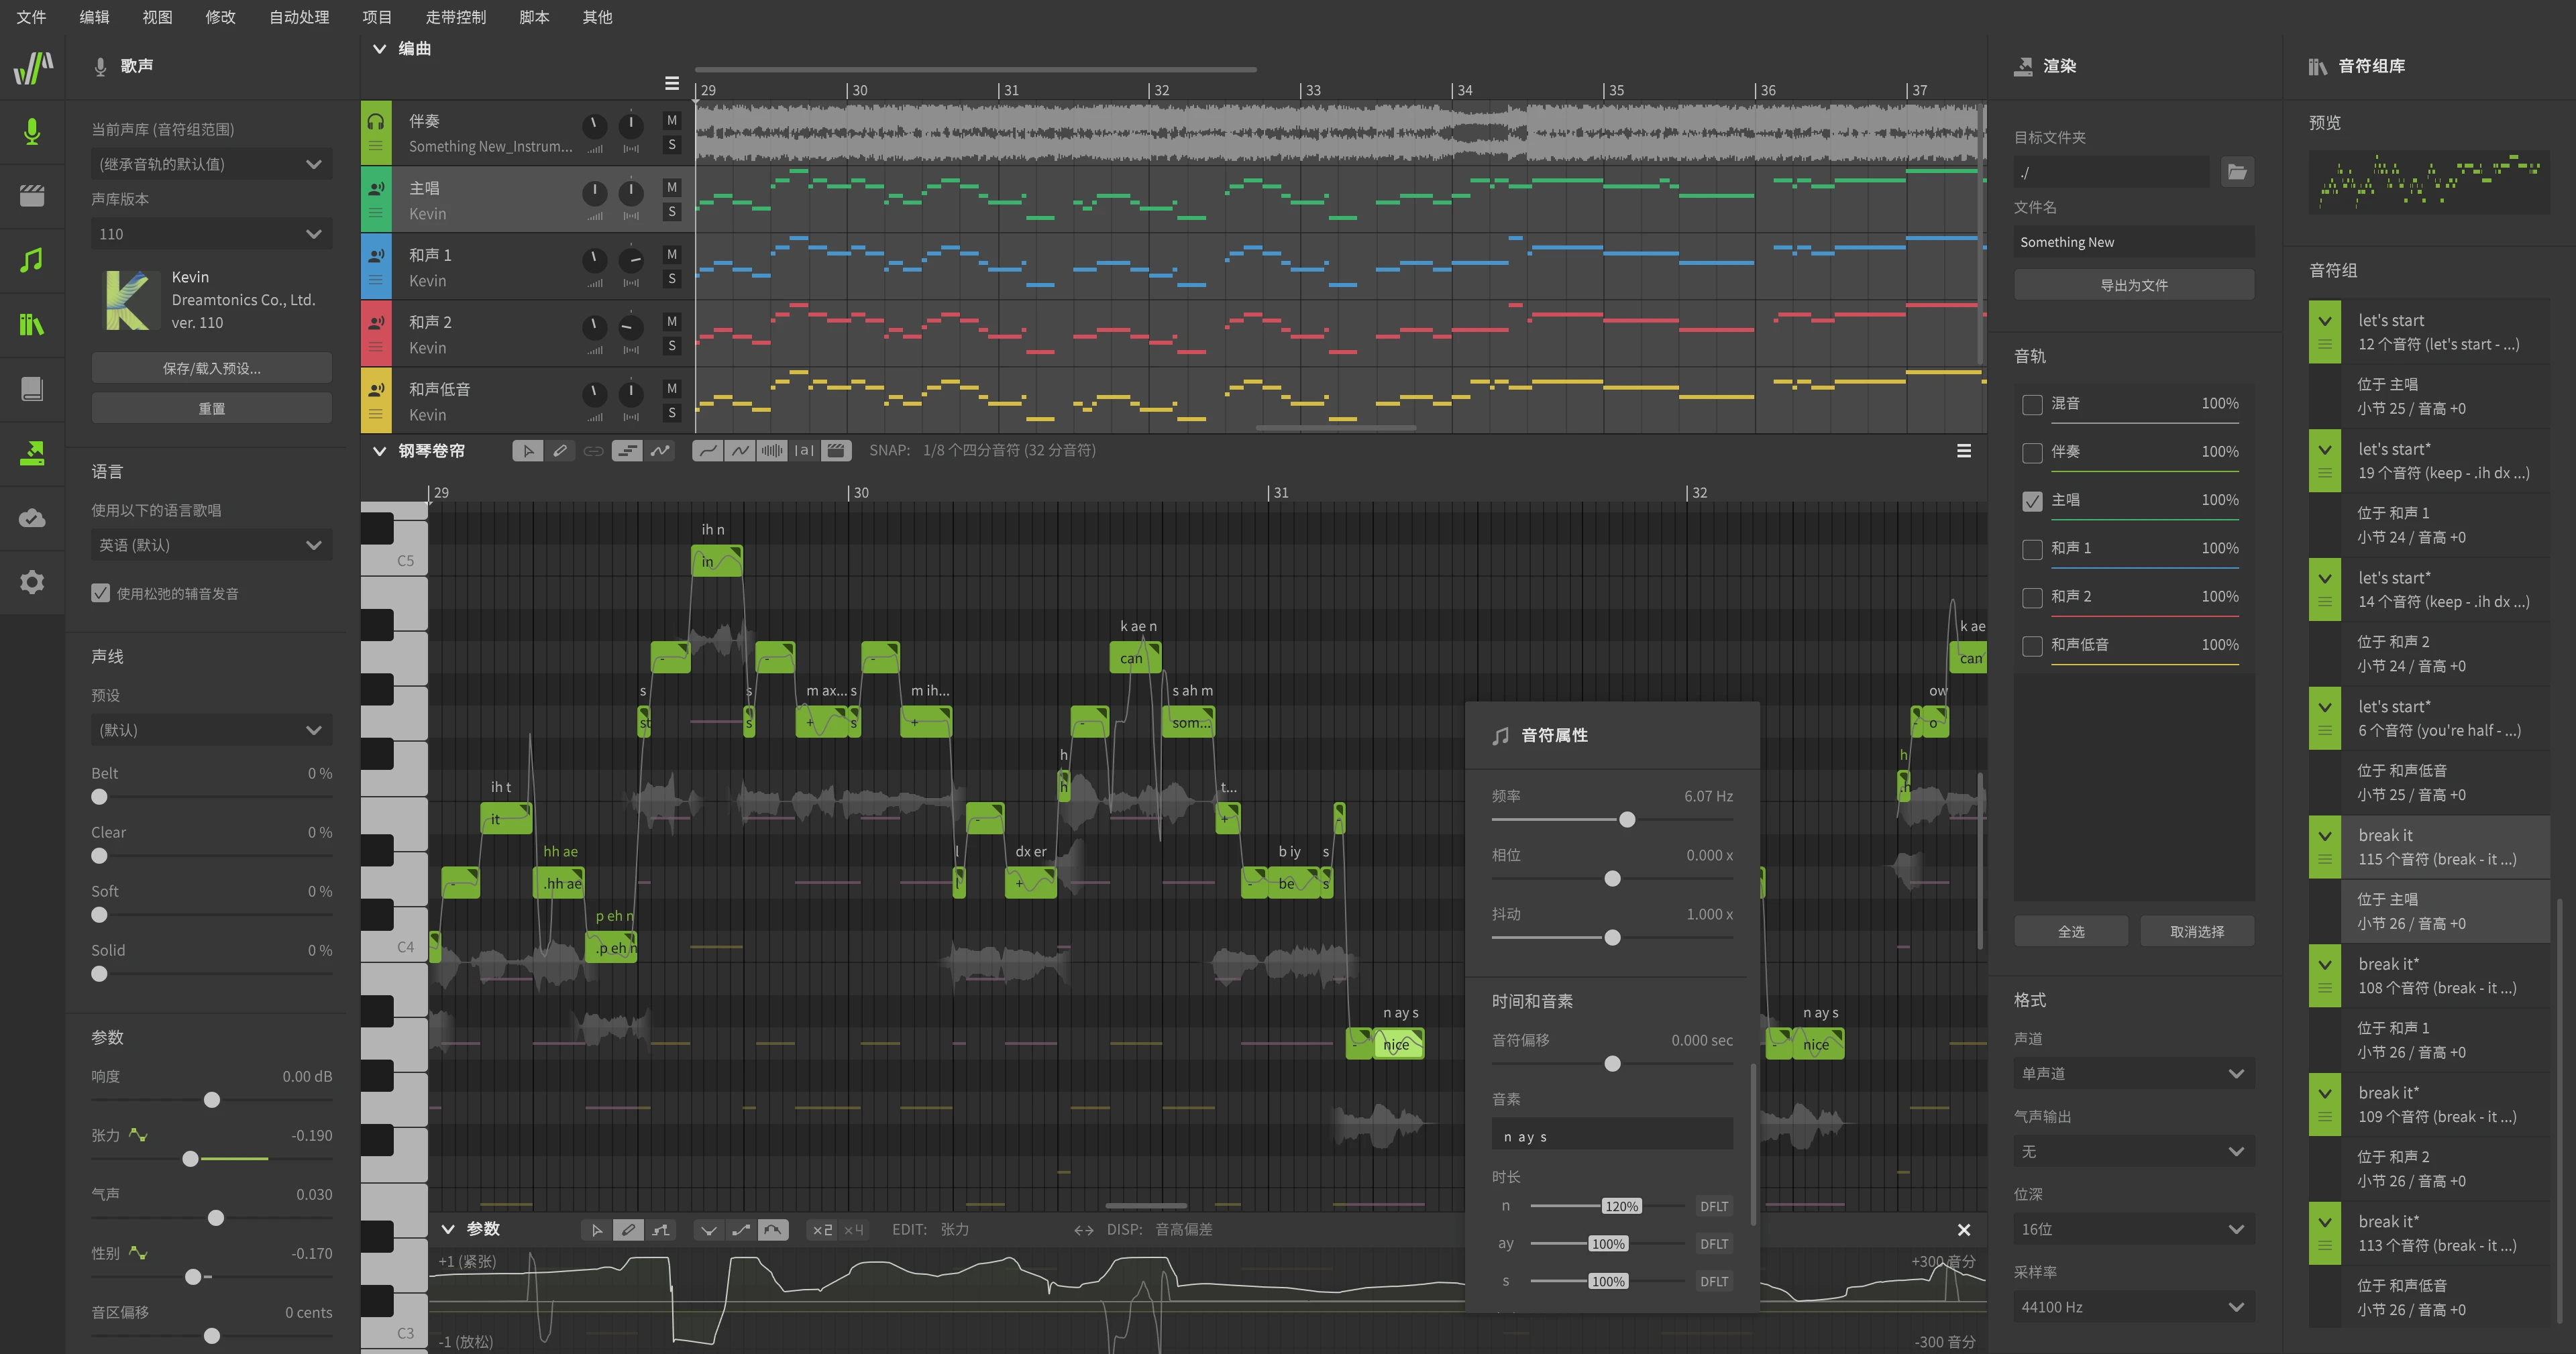Toggle waveform display in piano roll toolbar

[x=772, y=451]
